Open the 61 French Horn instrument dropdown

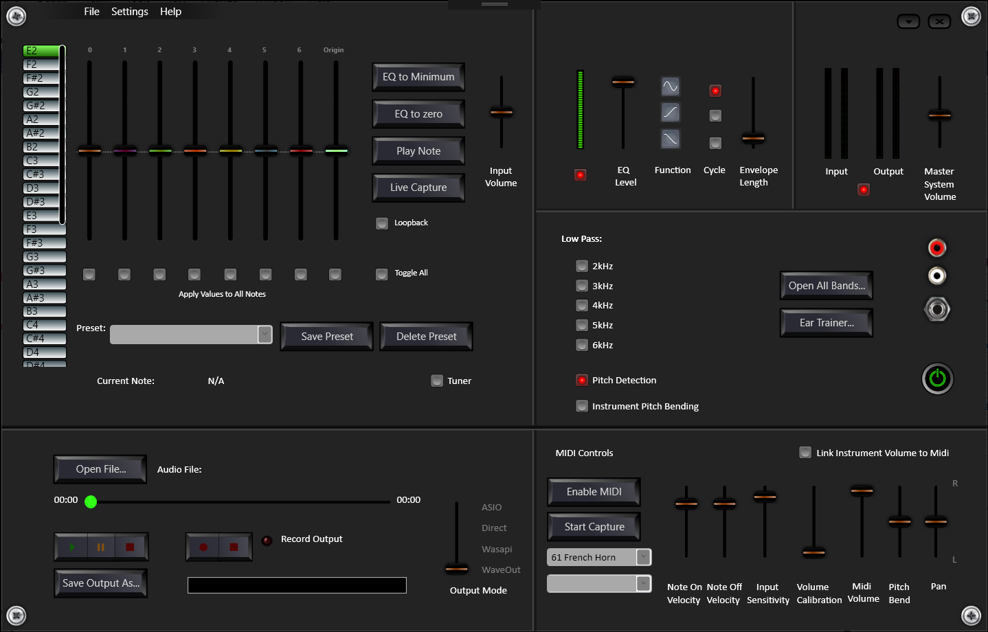(x=643, y=557)
